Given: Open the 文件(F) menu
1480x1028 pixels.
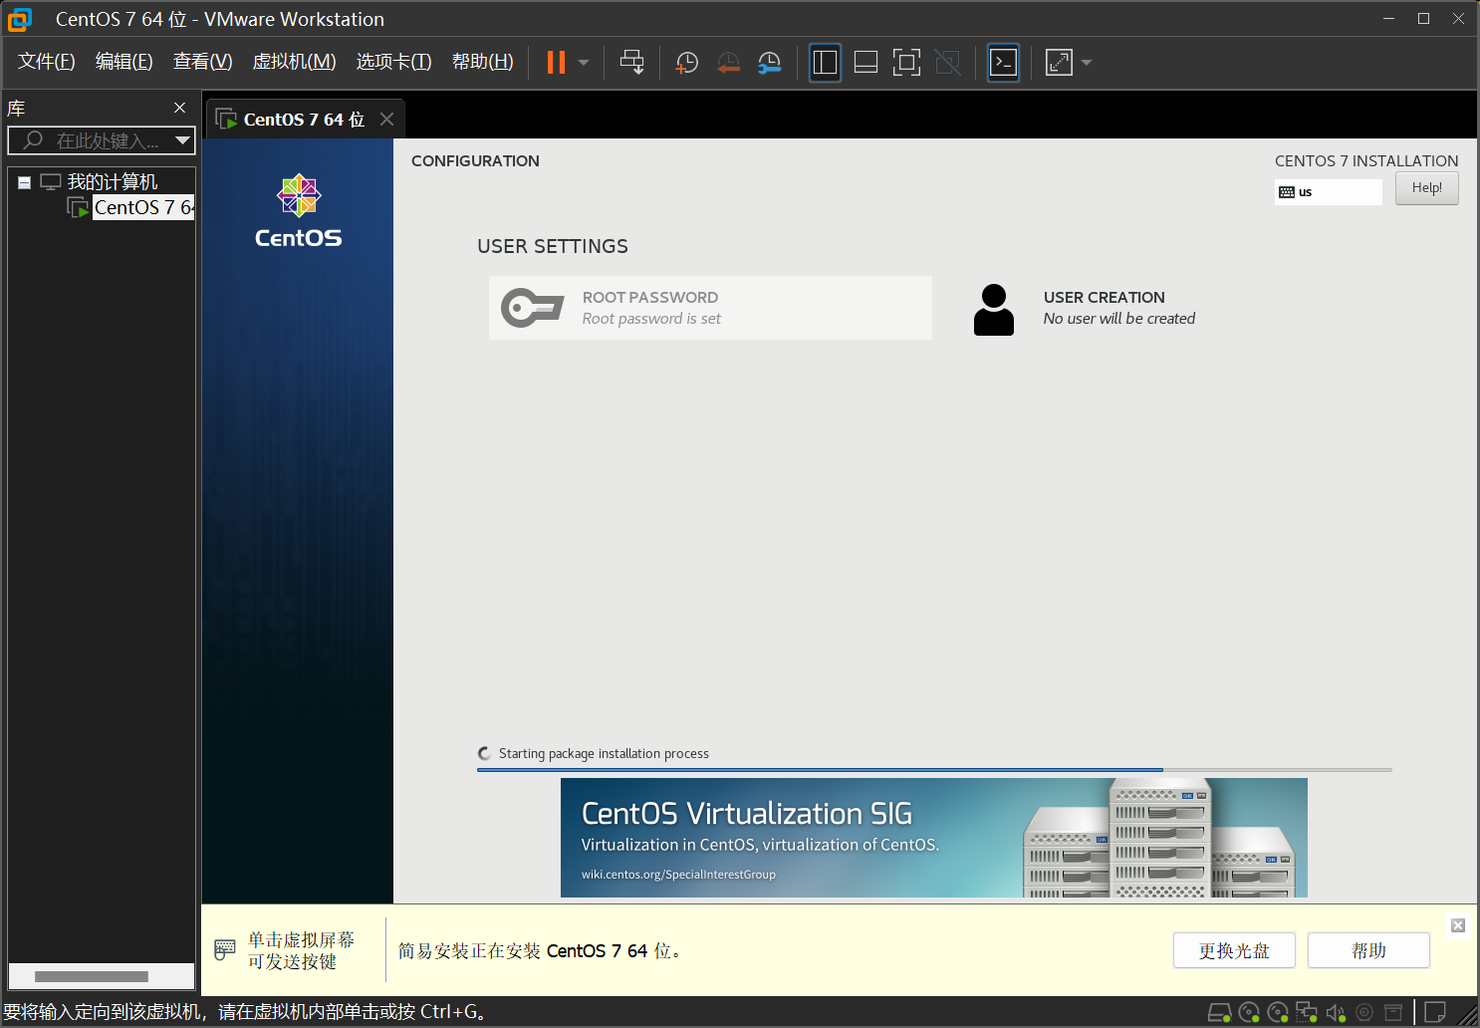Looking at the screenshot, I should click(x=46, y=62).
